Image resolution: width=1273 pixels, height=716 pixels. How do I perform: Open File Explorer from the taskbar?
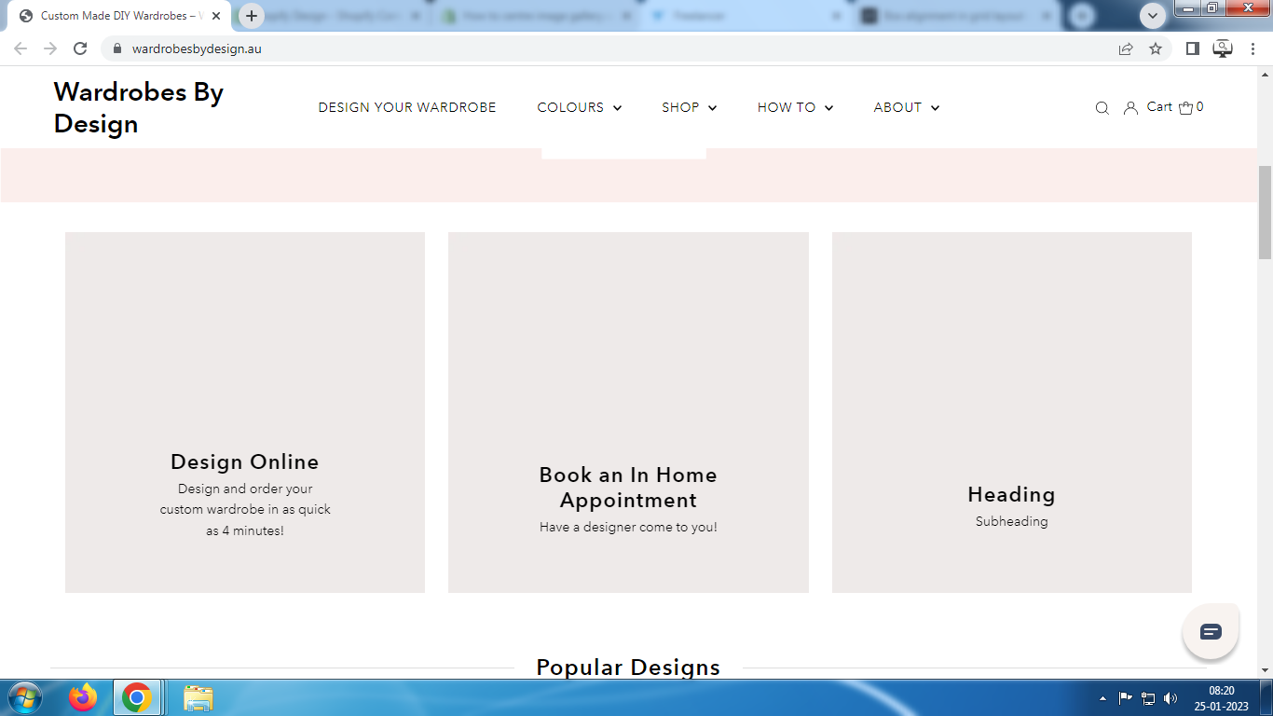198,697
